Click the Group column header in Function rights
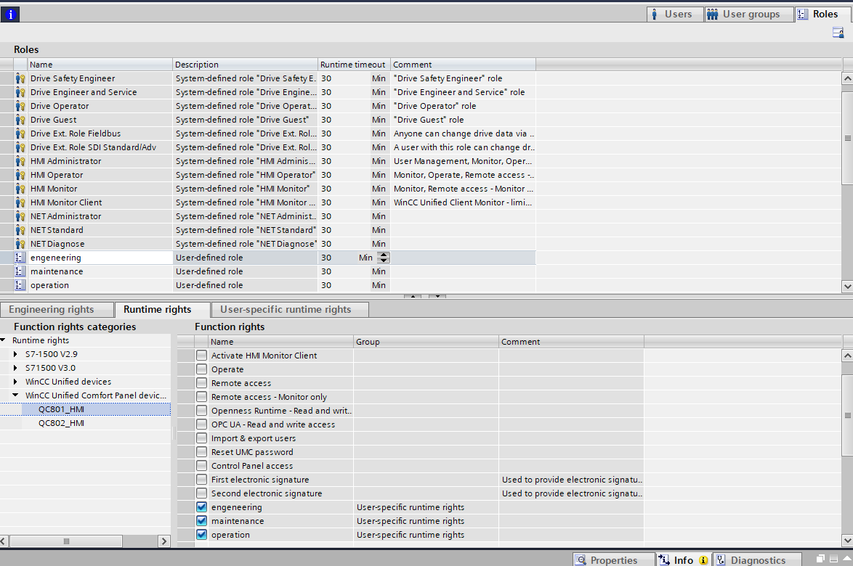This screenshot has width=853, height=566. (x=426, y=342)
